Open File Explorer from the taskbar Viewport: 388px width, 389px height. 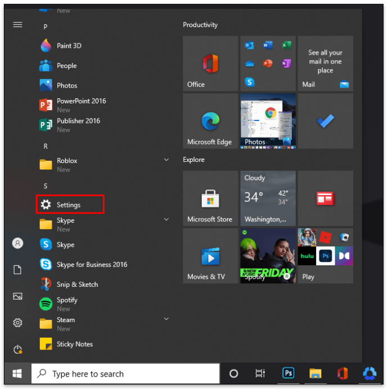315,373
